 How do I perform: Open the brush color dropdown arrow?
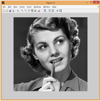(41, 11)
